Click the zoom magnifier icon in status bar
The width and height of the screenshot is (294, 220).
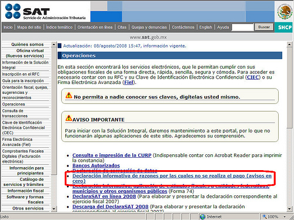click(x=265, y=216)
